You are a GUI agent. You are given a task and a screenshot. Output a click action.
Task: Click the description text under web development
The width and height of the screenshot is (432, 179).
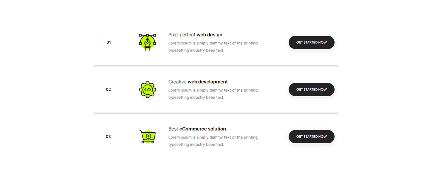(x=213, y=94)
